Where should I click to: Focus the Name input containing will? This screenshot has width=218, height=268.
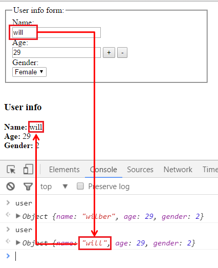tap(56, 32)
